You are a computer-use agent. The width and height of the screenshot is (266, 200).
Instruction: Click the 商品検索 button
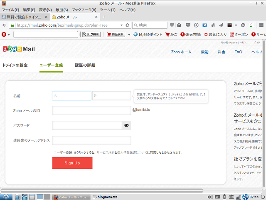[116, 34]
